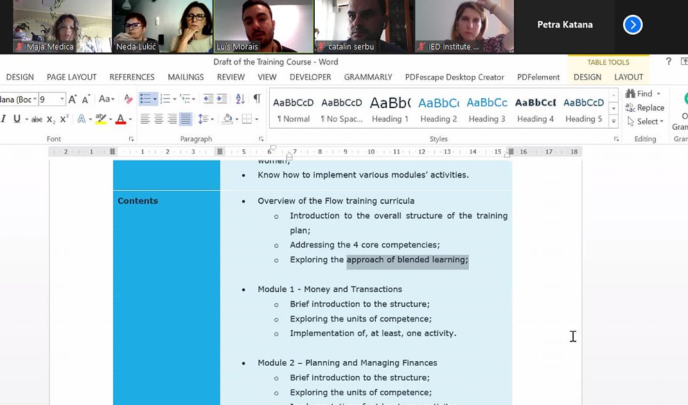This screenshot has width=688, height=405.
Task: Click the Clear Formatting eraser icon
Action: coord(128,98)
